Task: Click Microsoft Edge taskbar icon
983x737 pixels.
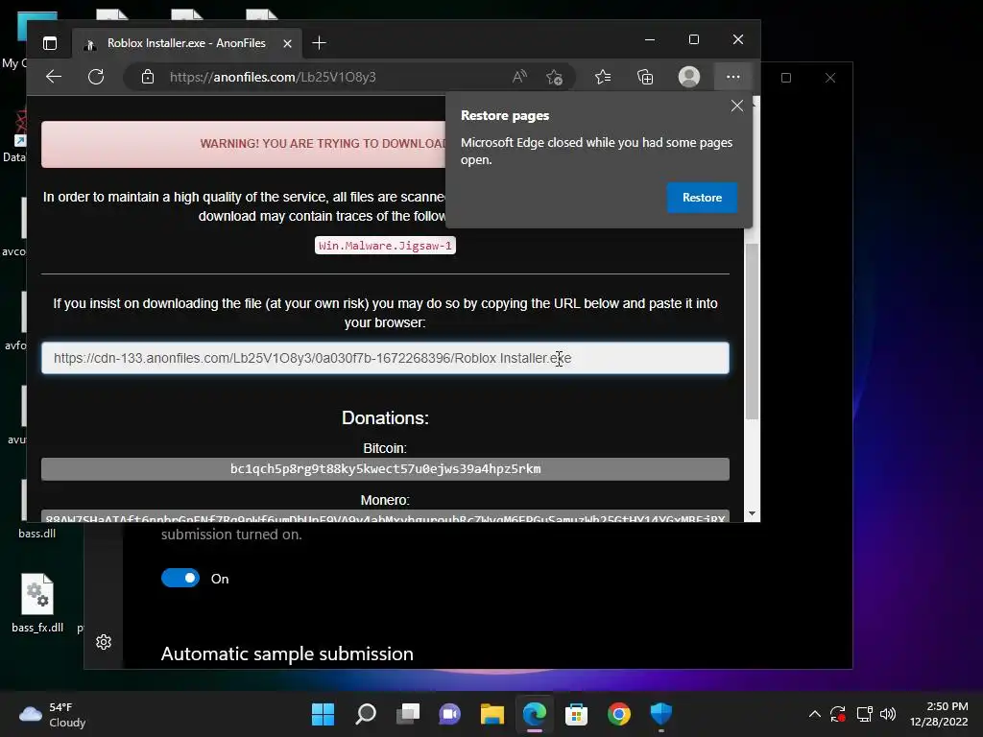Action: [x=534, y=714]
